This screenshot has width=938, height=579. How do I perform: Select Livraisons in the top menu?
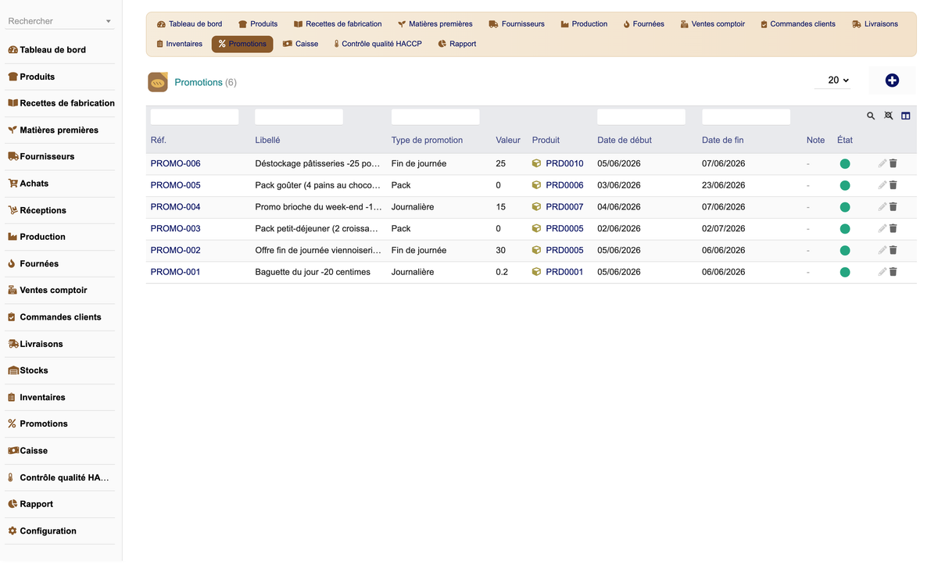click(875, 24)
